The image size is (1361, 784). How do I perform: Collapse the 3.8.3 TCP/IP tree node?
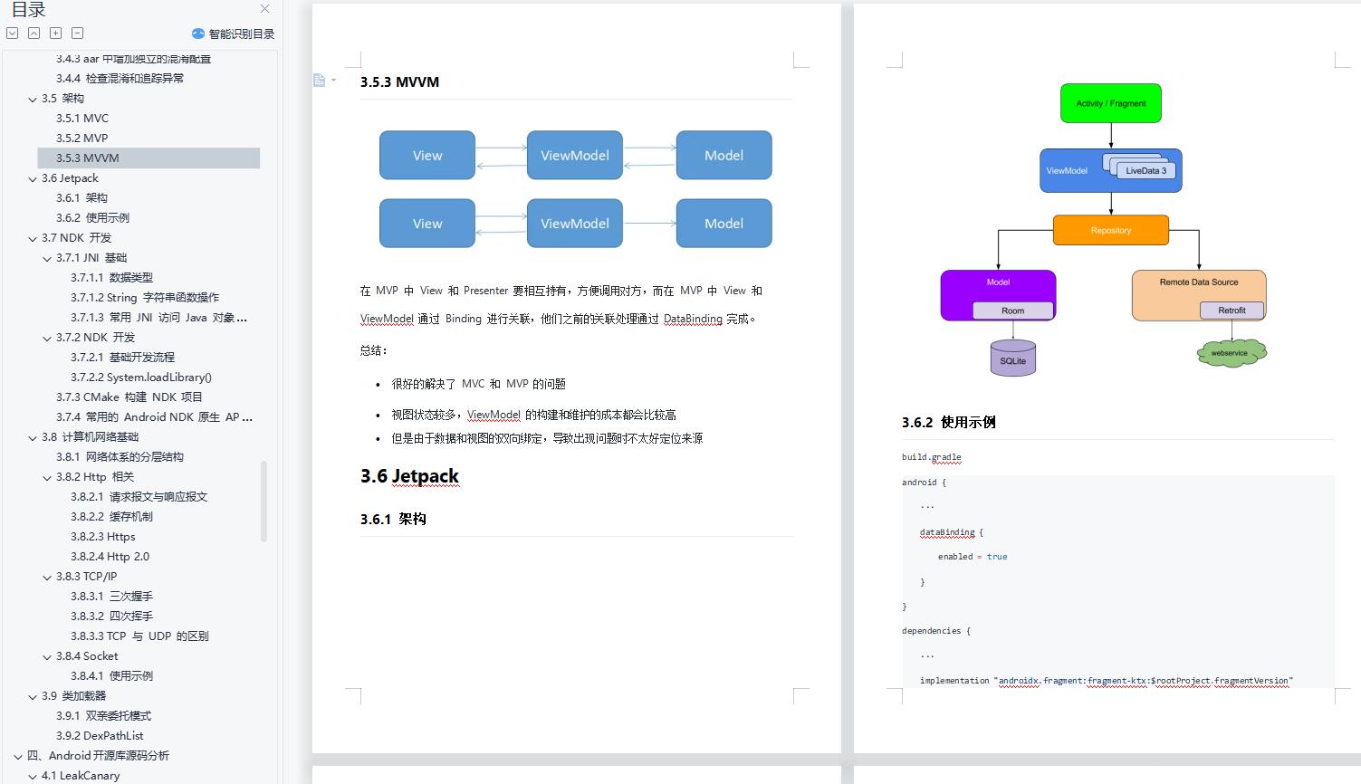47,576
